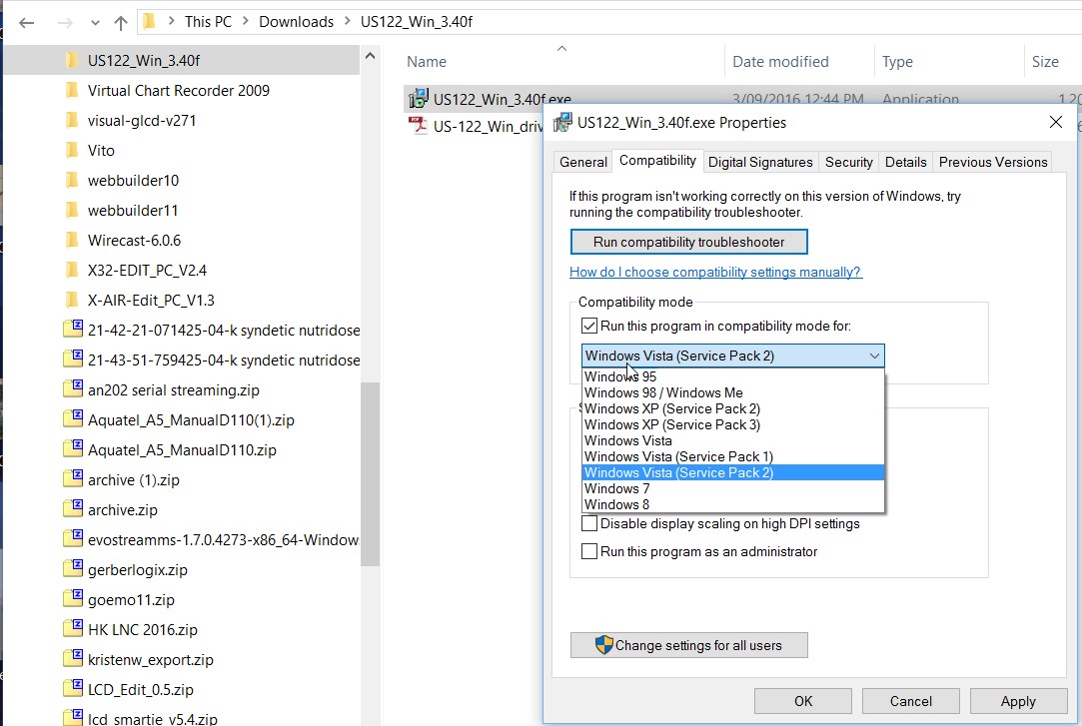Click the Vito folder icon
The height and width of the screenshot is (726, 1082).
[x=72, y=151]
